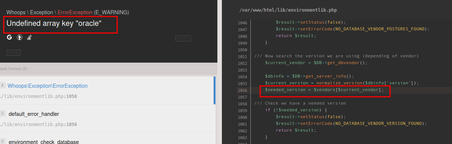452x144 pixels.
Task: Click the frame 4 number badge
Action: [2, 85]
